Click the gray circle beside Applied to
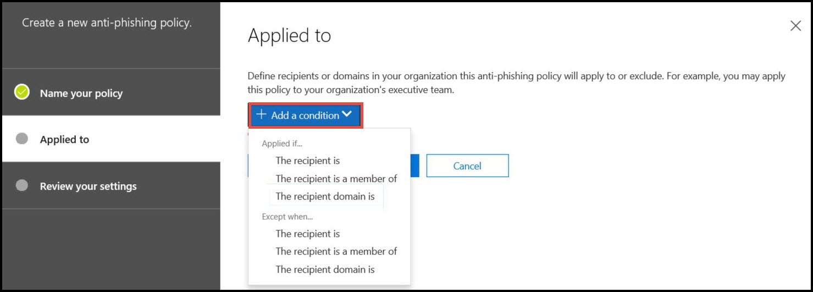The width and height of the screenshot is (813, 292). tap(22, 139)
